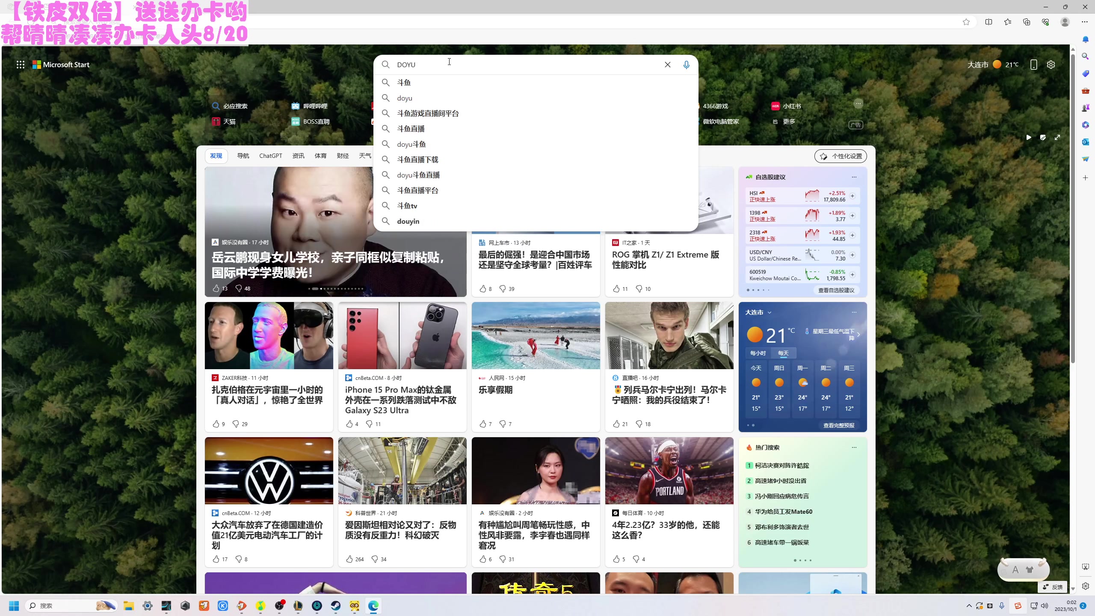Show hidden system tray icons
1095x616 pixels.
(x=969, y=606)
